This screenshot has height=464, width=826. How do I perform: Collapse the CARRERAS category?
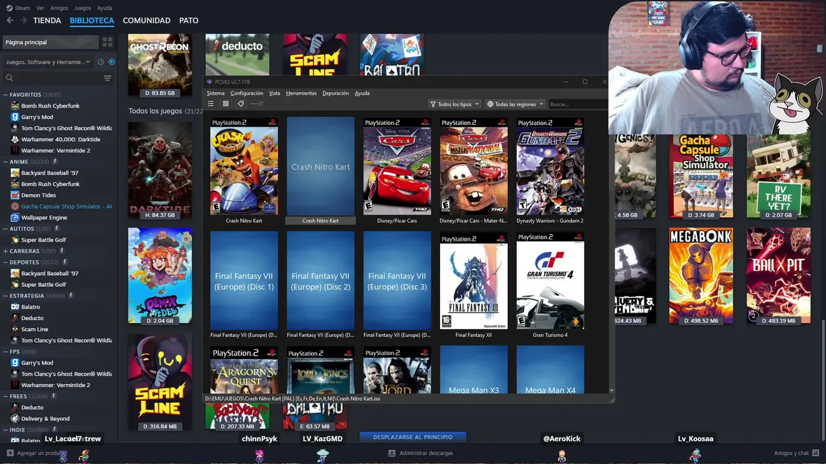point(5,251)
